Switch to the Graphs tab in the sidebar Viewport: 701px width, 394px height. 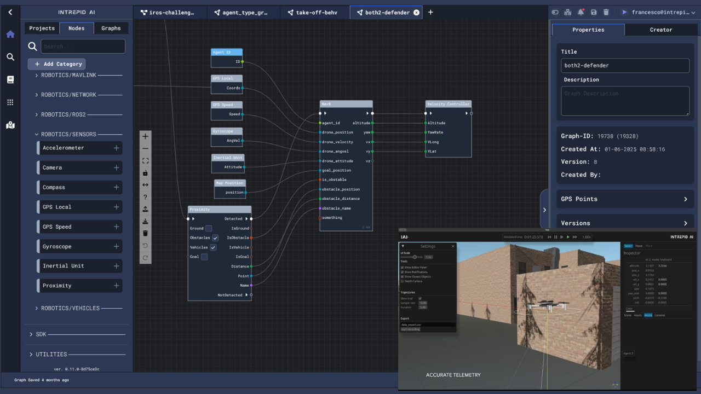pos(111,28)
